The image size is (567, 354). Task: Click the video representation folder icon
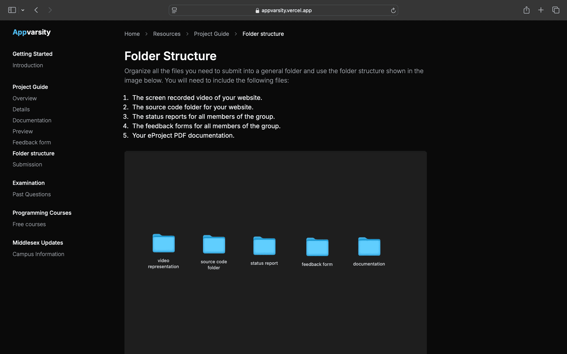pyautogui.click(x=163, y=243)
